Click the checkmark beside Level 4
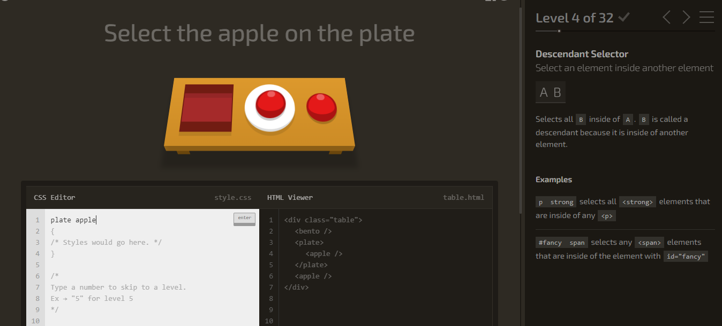The width and height of the screenshot is (722, 326). click(x=623, y=17)
